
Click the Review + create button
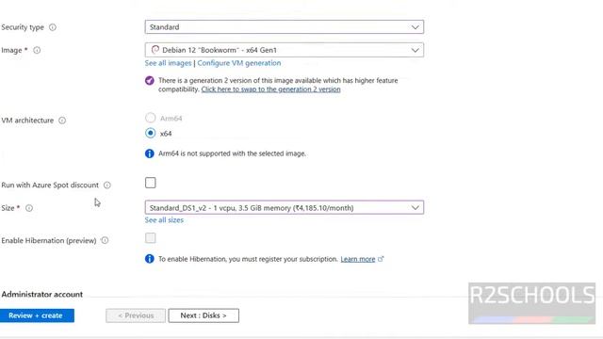(37, 315)
